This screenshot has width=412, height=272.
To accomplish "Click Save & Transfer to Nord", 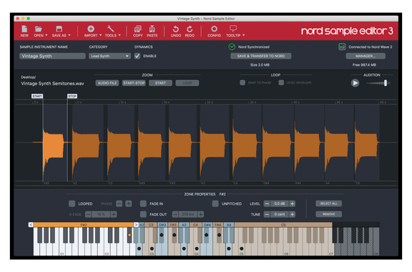I will click(x=261, y=56).
